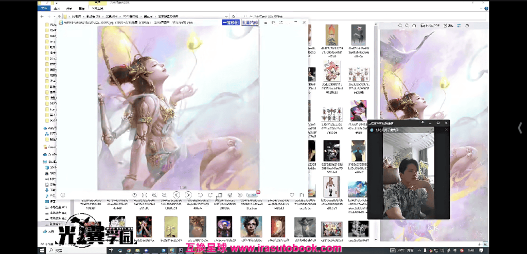This screenshot has width=527, height=254.
Task: Rotate image clockwise in viewer
Action: [210, 195]
